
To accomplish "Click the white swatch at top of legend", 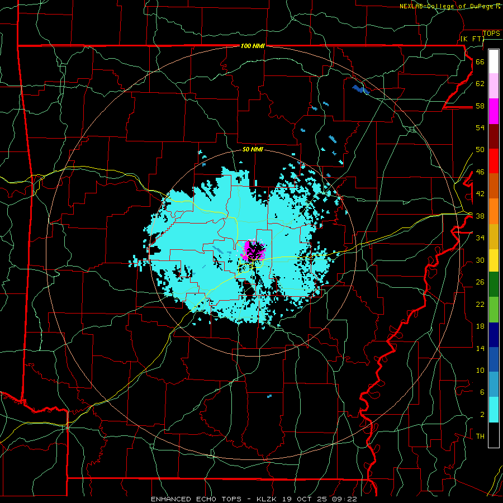I will point(493,61).
